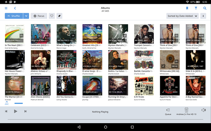211x131 pixels.
Task: Open the Sorted by Date Added dropdown
Action: (x=183, y=16)
